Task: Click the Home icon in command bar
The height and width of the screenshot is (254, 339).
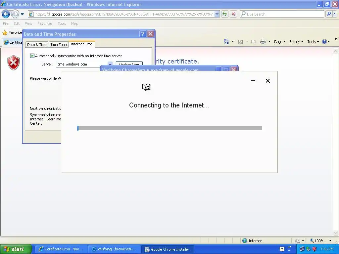Action: click(x=226, y=41)
